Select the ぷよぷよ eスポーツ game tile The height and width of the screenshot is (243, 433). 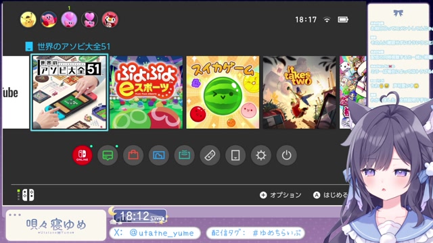[146, 92]
